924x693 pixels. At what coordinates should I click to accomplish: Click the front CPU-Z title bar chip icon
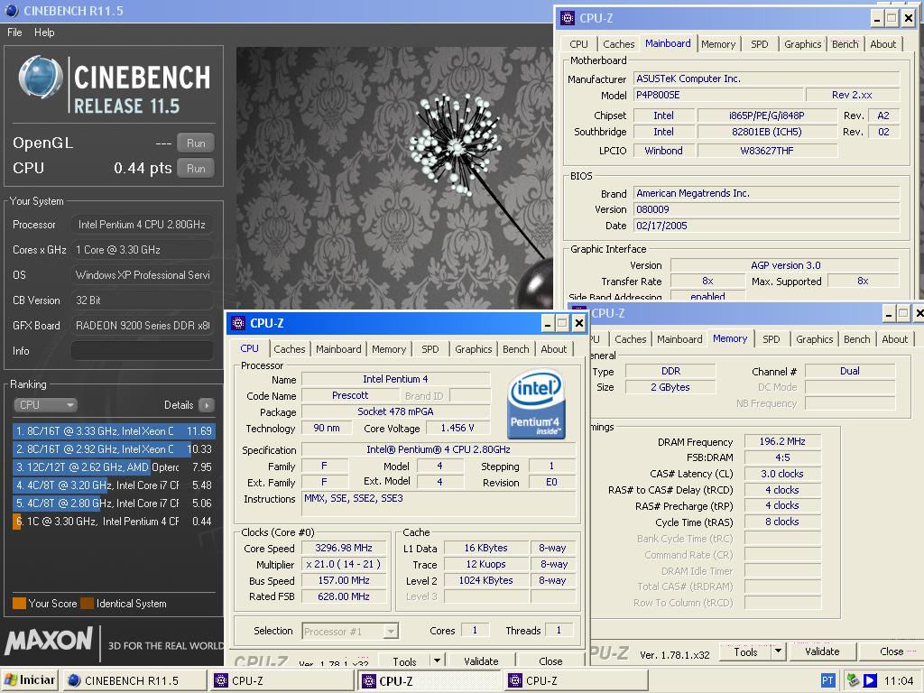[x=238, y=323]
